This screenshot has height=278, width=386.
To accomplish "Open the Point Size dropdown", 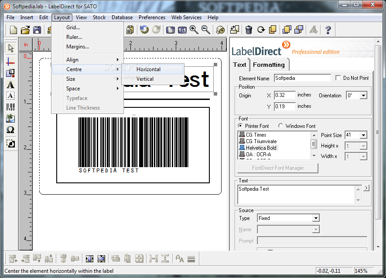I will click(x=363, y=135).
